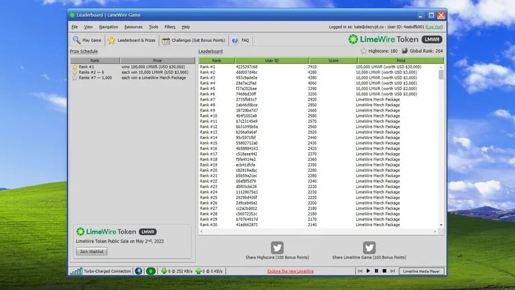Screen dimensions: 515x290
Task: Open the Play Game magnifier icon
Action: click(x=76, y=40)
